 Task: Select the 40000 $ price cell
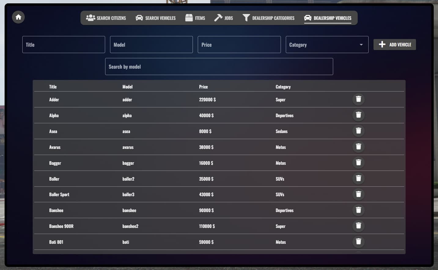tap(206, 115)
